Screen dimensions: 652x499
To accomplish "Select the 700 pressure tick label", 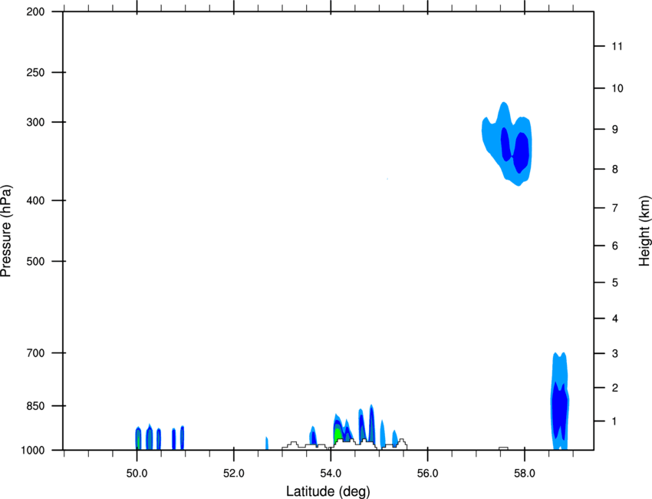I will 35,353.
